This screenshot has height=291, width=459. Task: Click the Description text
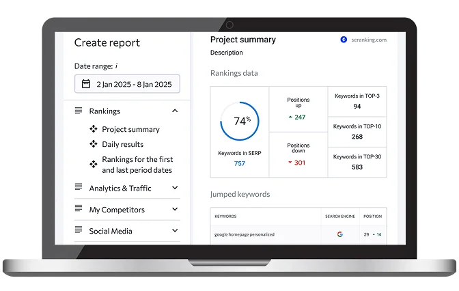[227, 53]
